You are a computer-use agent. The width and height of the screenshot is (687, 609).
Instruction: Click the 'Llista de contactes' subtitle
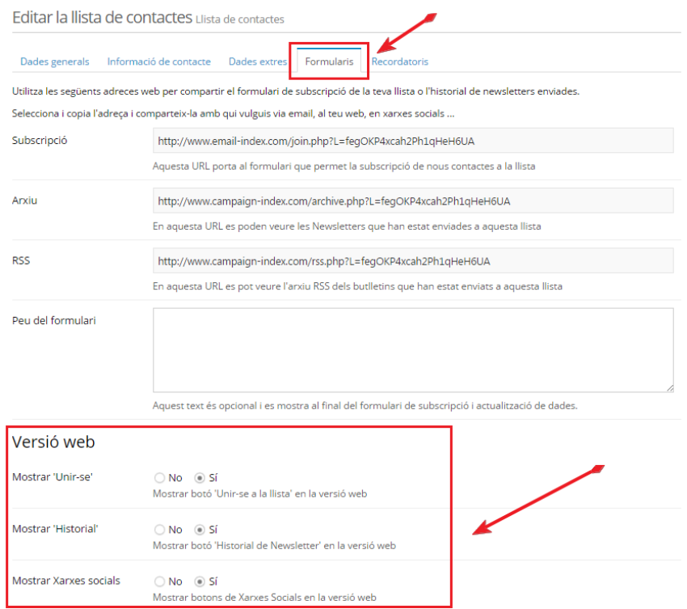click(240, 19)
